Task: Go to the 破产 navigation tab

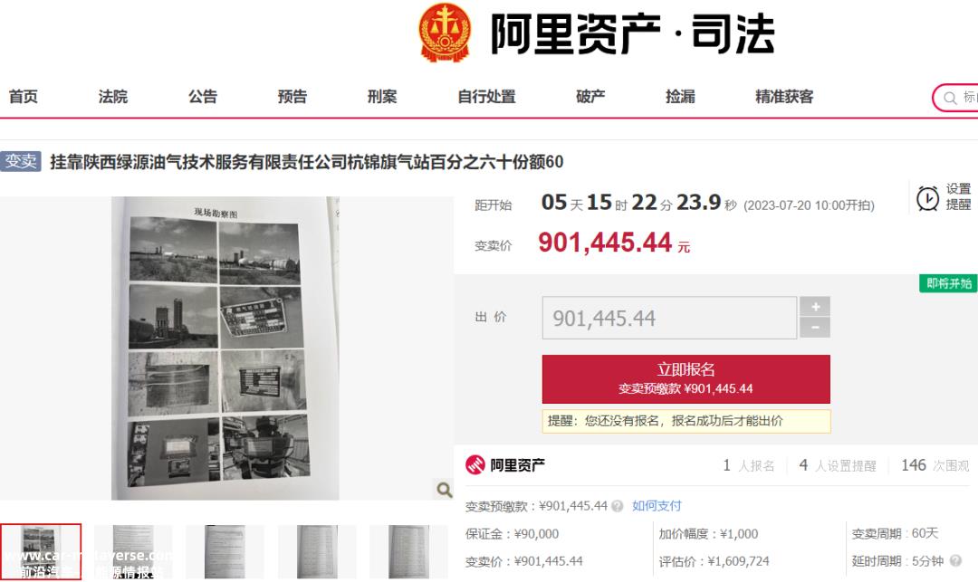Action: point(590,97)
